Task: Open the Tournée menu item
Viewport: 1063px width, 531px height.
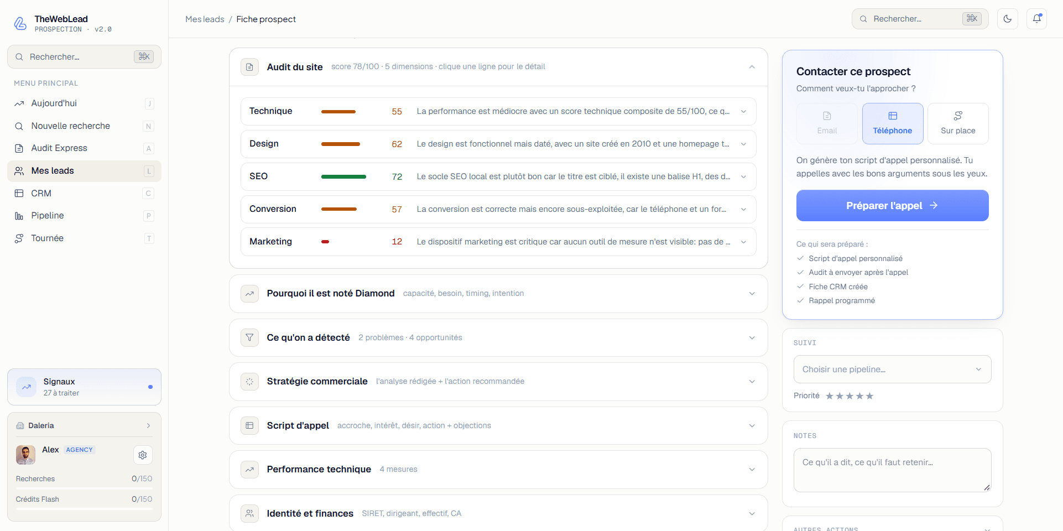Action: pos(84,238)
